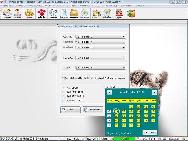The image size is (188, 141).
Task: Select Filtrar FINALIZADOS radio button
Action: tap(63, 100)
